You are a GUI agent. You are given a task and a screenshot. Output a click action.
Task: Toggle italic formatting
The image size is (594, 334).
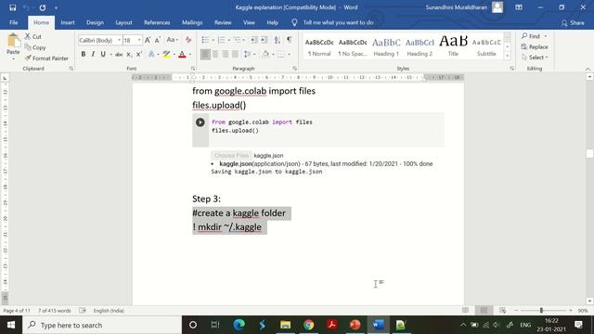(93, 54)
